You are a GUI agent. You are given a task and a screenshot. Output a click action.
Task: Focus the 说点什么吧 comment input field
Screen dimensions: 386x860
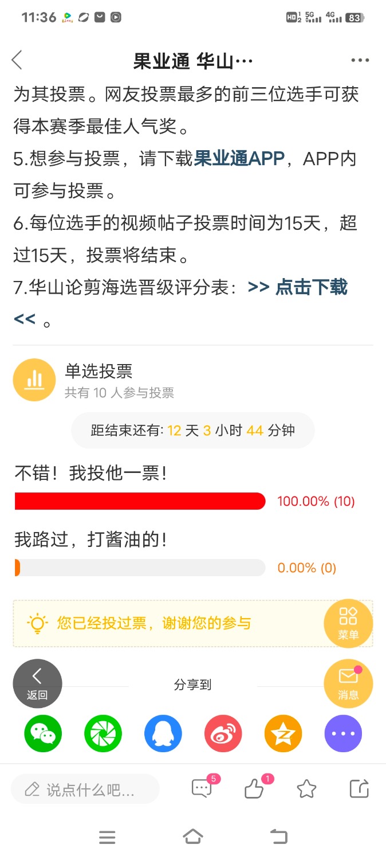click(x=85, y=789)
